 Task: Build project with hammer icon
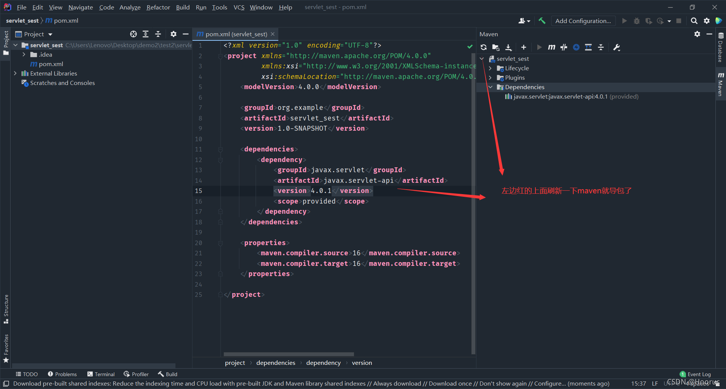(x=542, y=21)
